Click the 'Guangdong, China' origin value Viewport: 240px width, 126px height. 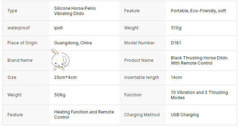(73, 43)
